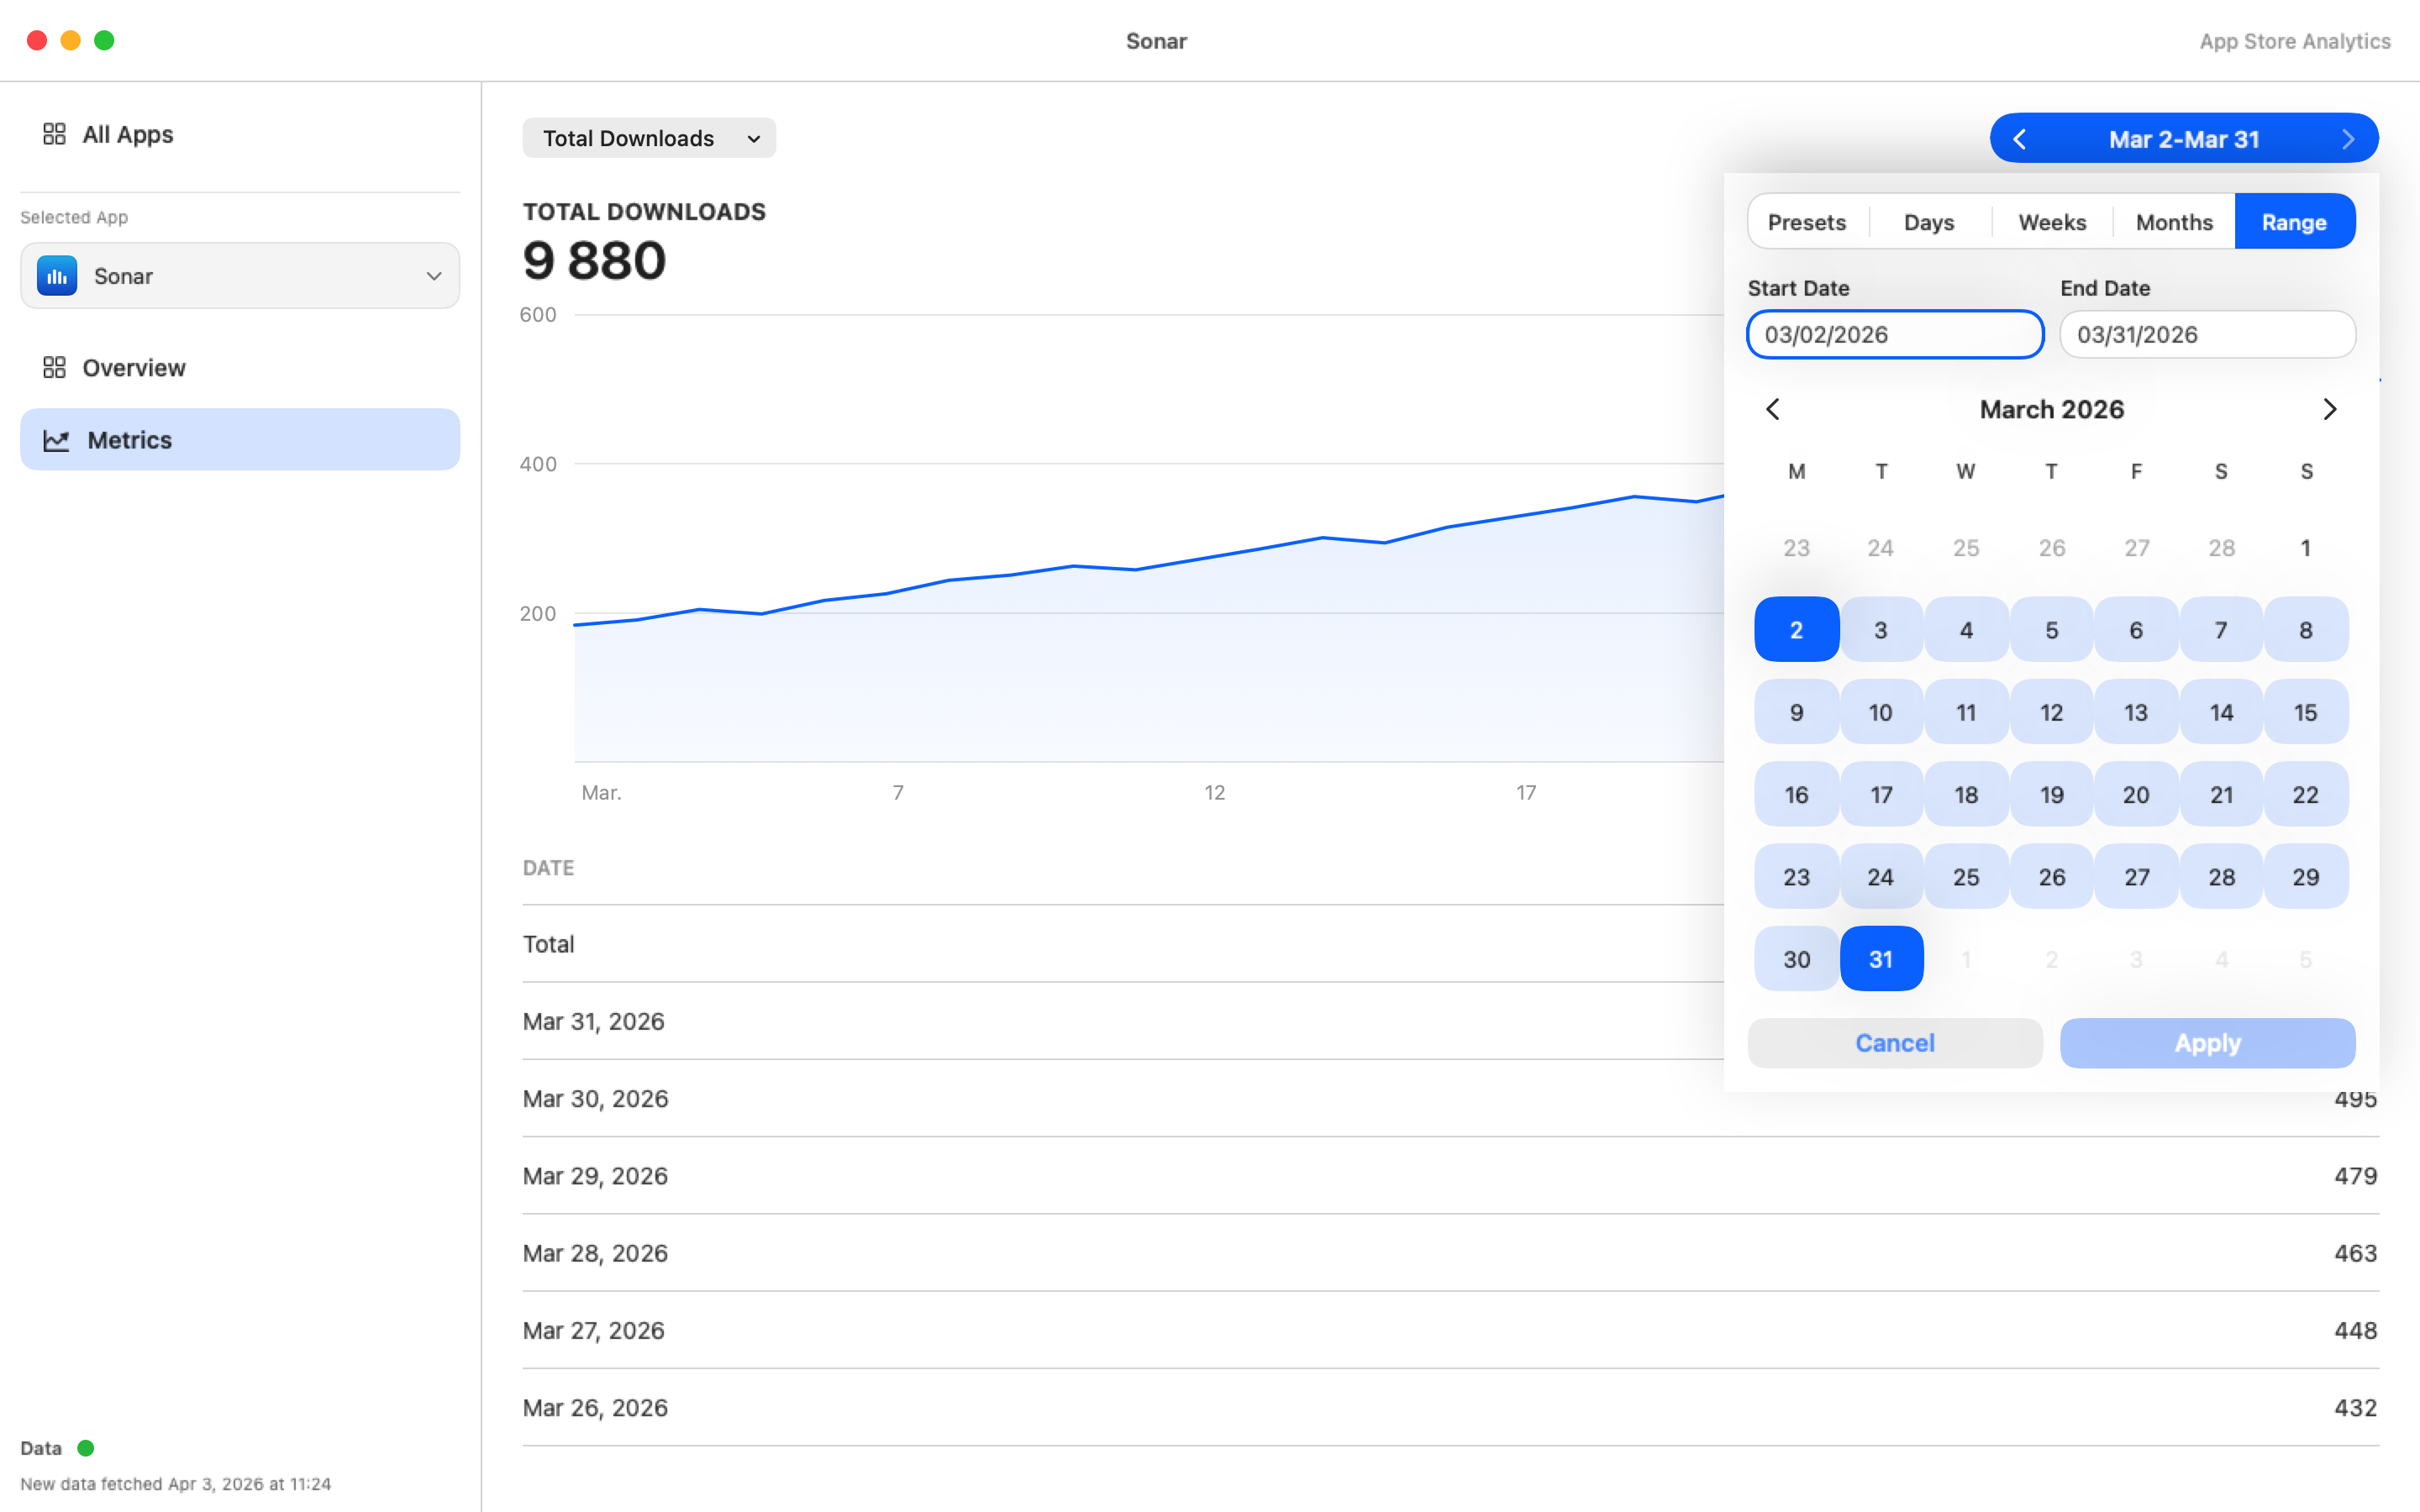Go to previous date range in header

[x=2019, y=139]
